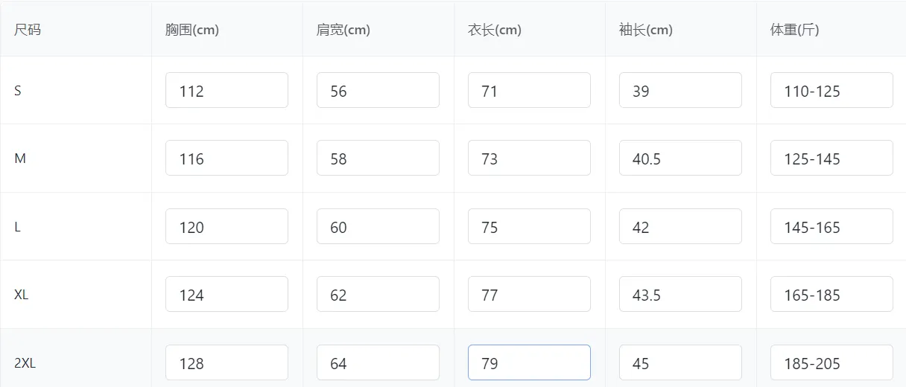Click the L row sleeve length field 42
The height and width of the screenshot is (387, 906).
pos(680,226)
